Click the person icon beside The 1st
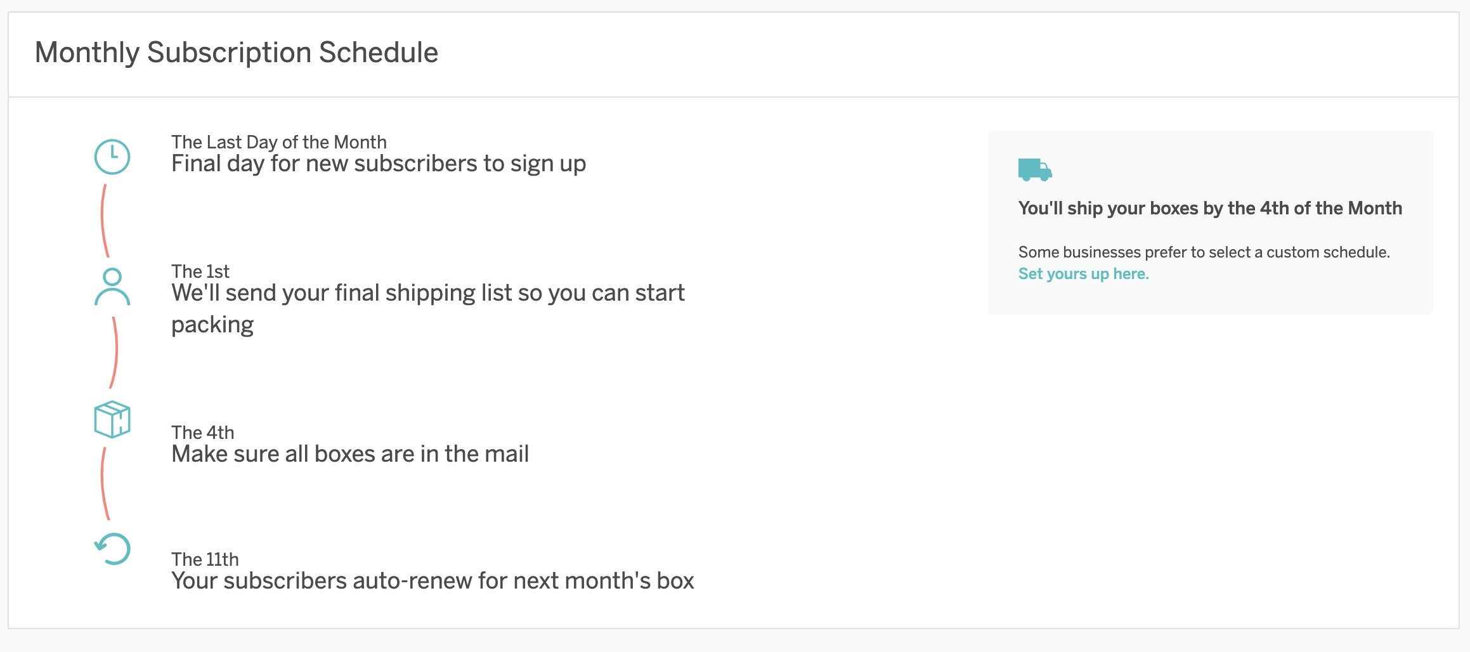Image resolution: width=1470 pixels, height=652 pixels. coord(112,287)
